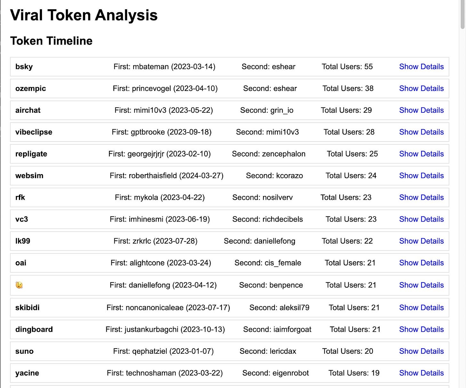
Task: Select 'Second: kcorazo' text
Action: tap(274, 175)
